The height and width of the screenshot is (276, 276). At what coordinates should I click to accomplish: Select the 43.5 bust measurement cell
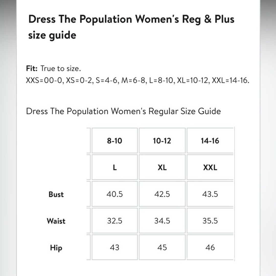(210, 194)
